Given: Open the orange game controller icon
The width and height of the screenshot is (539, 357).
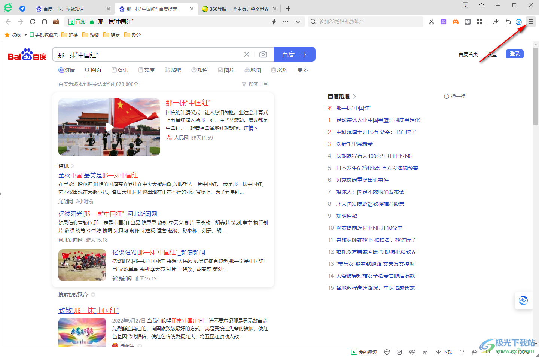Looking at the screenshot, I should 456,22.
